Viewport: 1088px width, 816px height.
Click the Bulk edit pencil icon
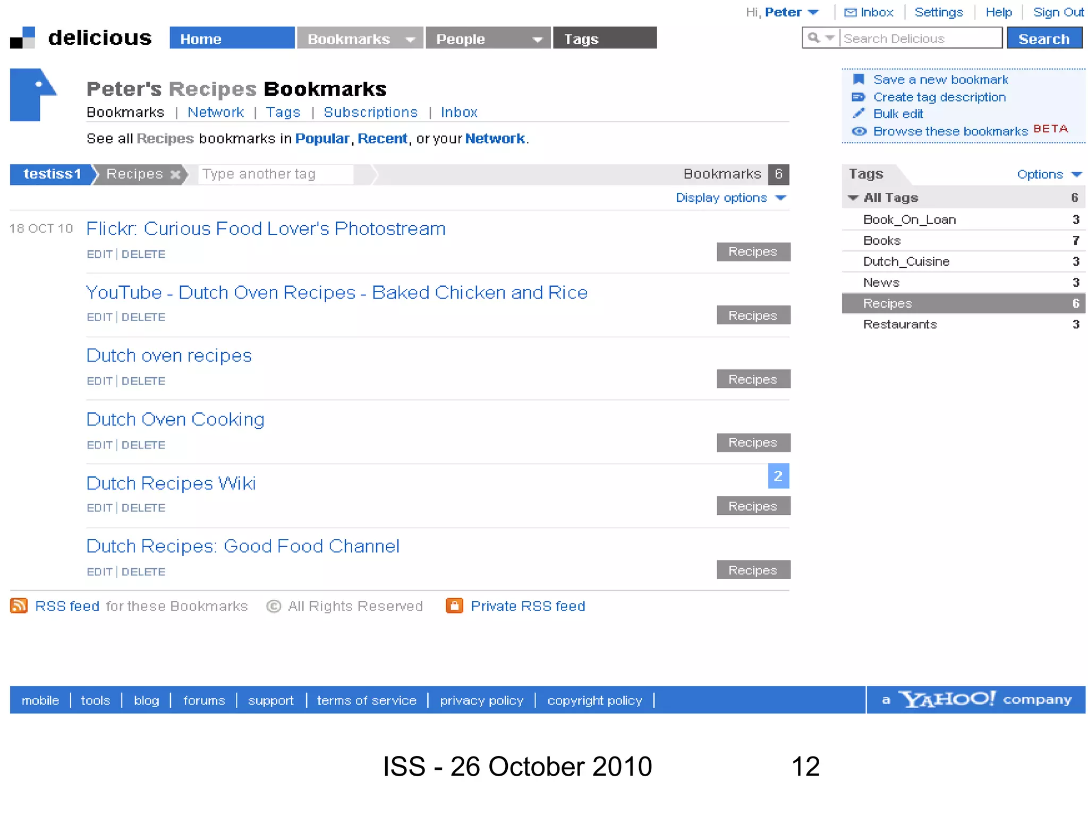[858, 114]
